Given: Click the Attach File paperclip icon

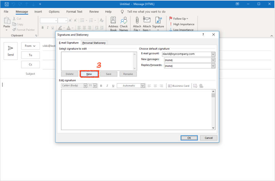Looking at the screenshot, I should [137, 24].
